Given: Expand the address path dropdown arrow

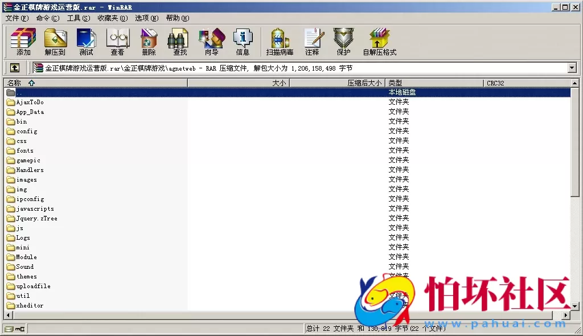Looking at the screenshot, I should coord(572,68).
